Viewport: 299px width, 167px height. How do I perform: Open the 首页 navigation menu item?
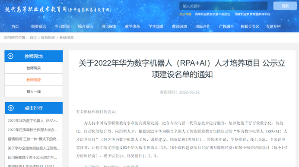(x=15, y=26)
